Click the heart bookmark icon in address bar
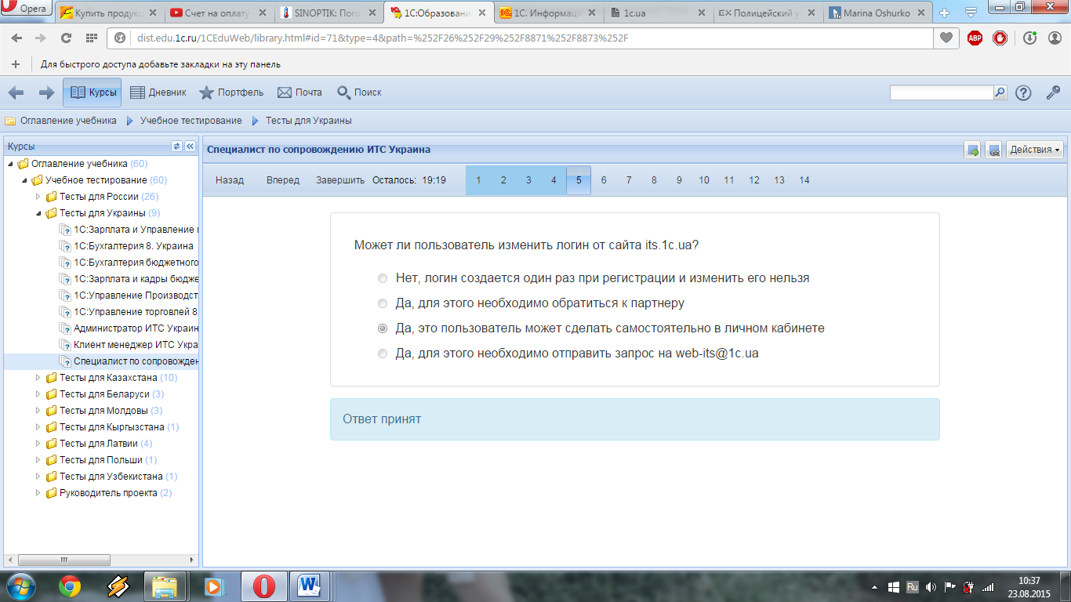1071x602 pixels. pyautogui.click(x=946, y=38)
